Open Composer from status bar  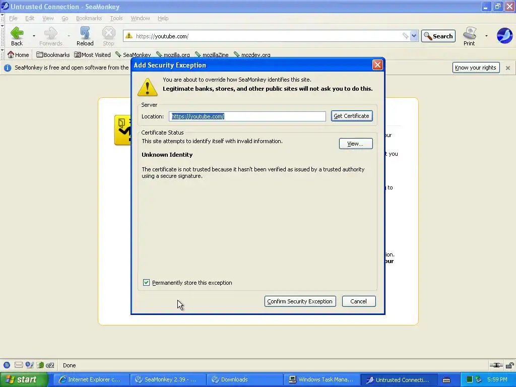[30, 365]
